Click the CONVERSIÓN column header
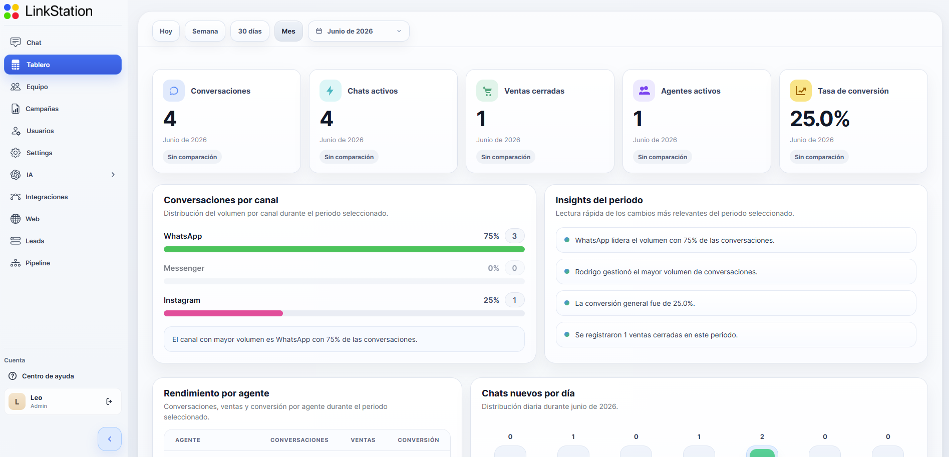949x457 pixels. 418,440
